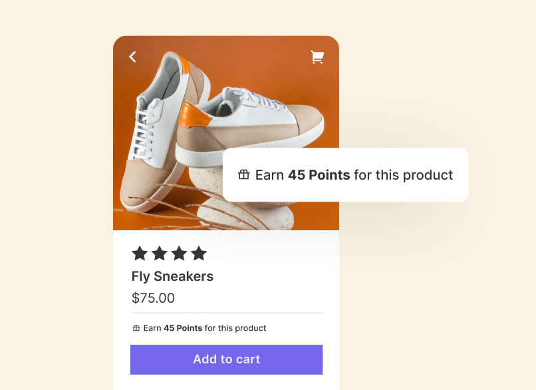Image resolution: width=536 pixels, height=390 pixels.
Task: Click the word "Earn" below the price
Action: click(152, 328)
